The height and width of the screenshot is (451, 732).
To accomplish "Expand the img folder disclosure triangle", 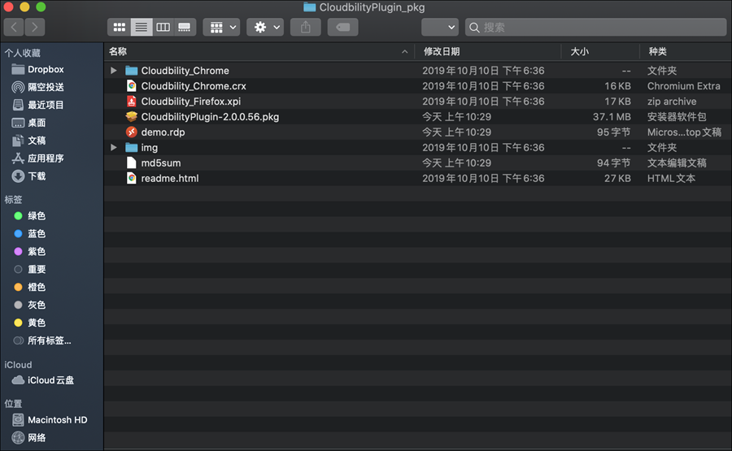I will point(114,148).
